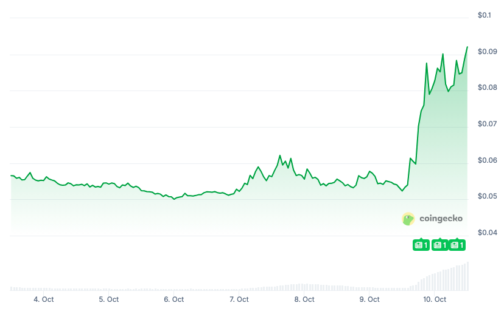Open the middle green news marker badge

[x=439, y=245]
